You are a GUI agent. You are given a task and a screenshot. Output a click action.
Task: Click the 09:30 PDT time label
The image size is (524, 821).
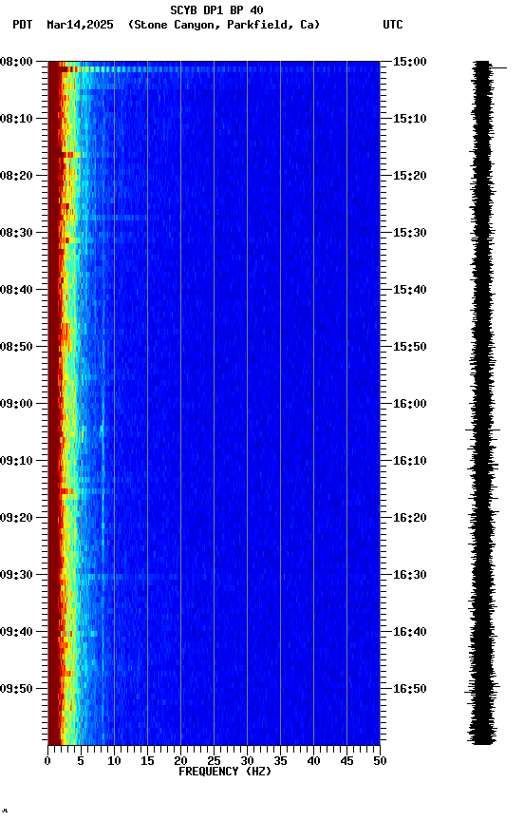tap(16, 576)
